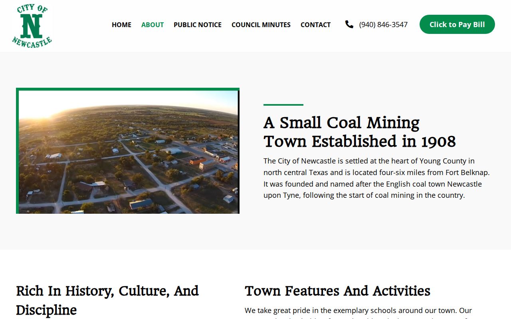
Task: Click the City of Newcastle logo
Action: 32,26
